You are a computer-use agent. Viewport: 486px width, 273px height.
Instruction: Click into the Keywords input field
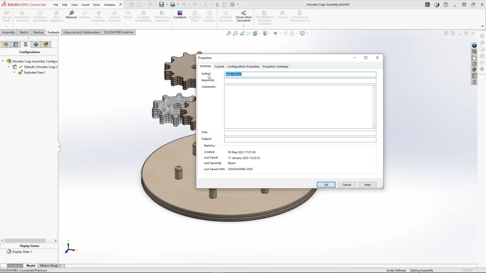[x=300, y=81]
